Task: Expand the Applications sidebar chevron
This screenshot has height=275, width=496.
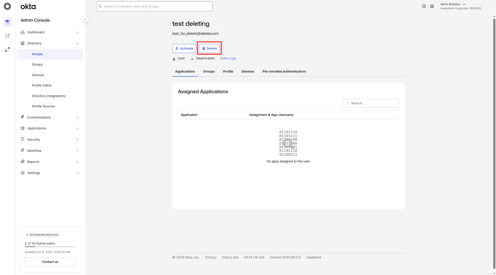Action: [77, 128]
